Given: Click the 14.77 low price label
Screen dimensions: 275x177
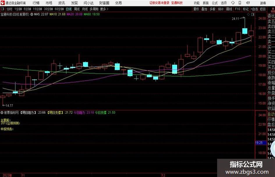Looking at the screenshot, I should click(9, 106).
